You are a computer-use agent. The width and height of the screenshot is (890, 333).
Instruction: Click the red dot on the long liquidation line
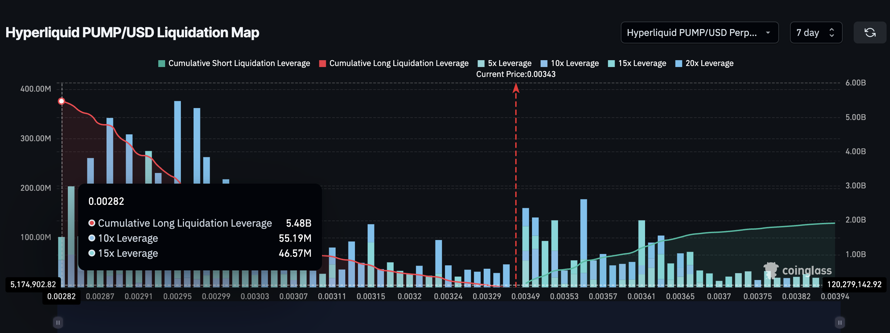point(62,101)
